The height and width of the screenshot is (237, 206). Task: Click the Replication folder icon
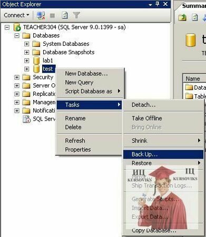pyautogui.click(x=26, y=94)
